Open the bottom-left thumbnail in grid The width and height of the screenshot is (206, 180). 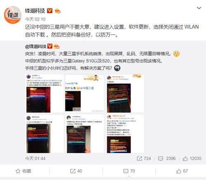(x=44, y=134)
